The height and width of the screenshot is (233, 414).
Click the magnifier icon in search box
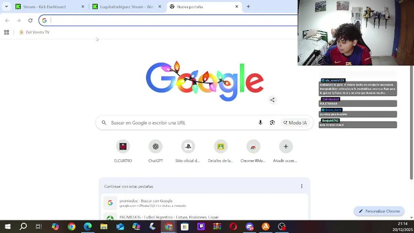click(104, 123)
